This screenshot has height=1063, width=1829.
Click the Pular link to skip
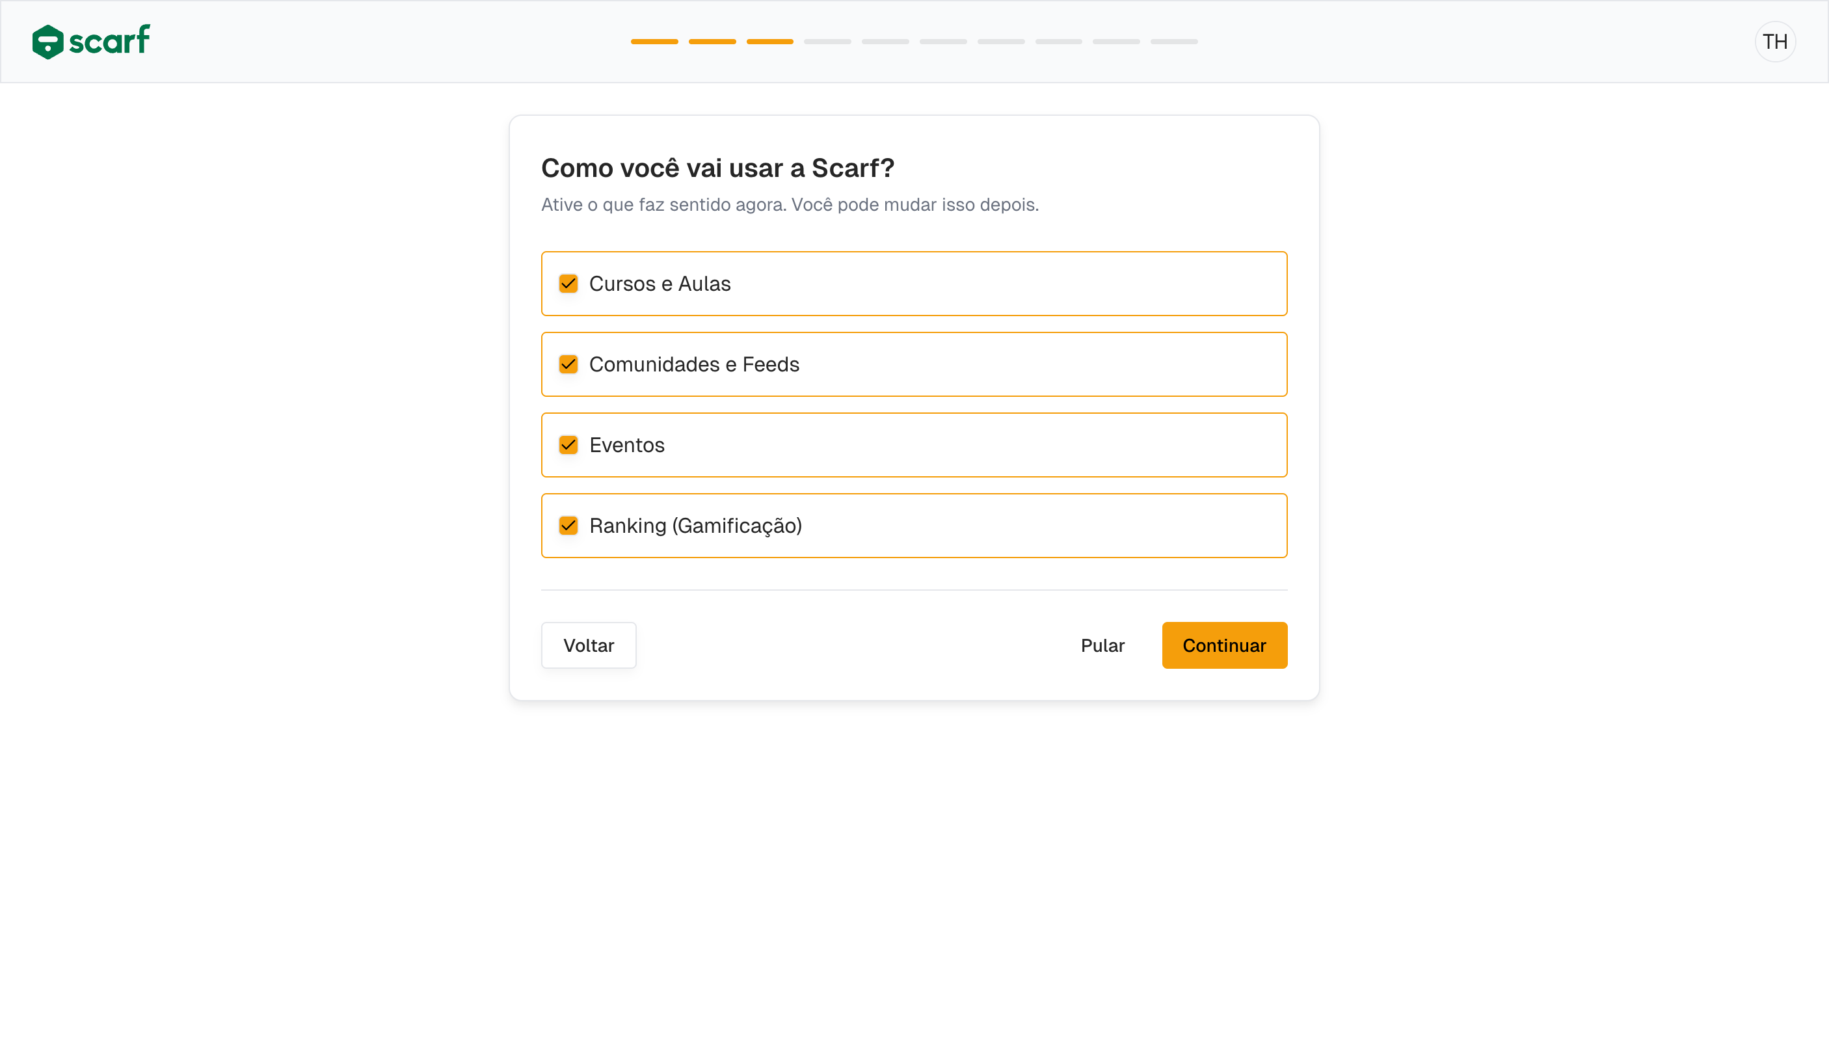point(1102,645)
